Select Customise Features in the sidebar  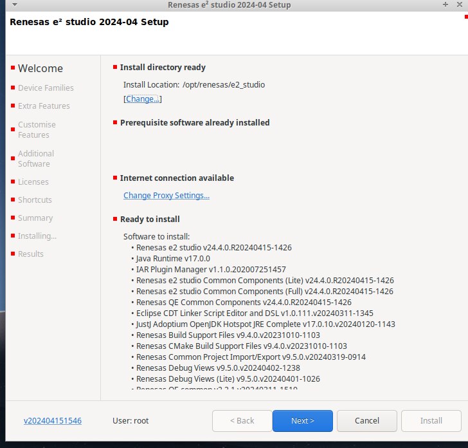tap(37, 129)
